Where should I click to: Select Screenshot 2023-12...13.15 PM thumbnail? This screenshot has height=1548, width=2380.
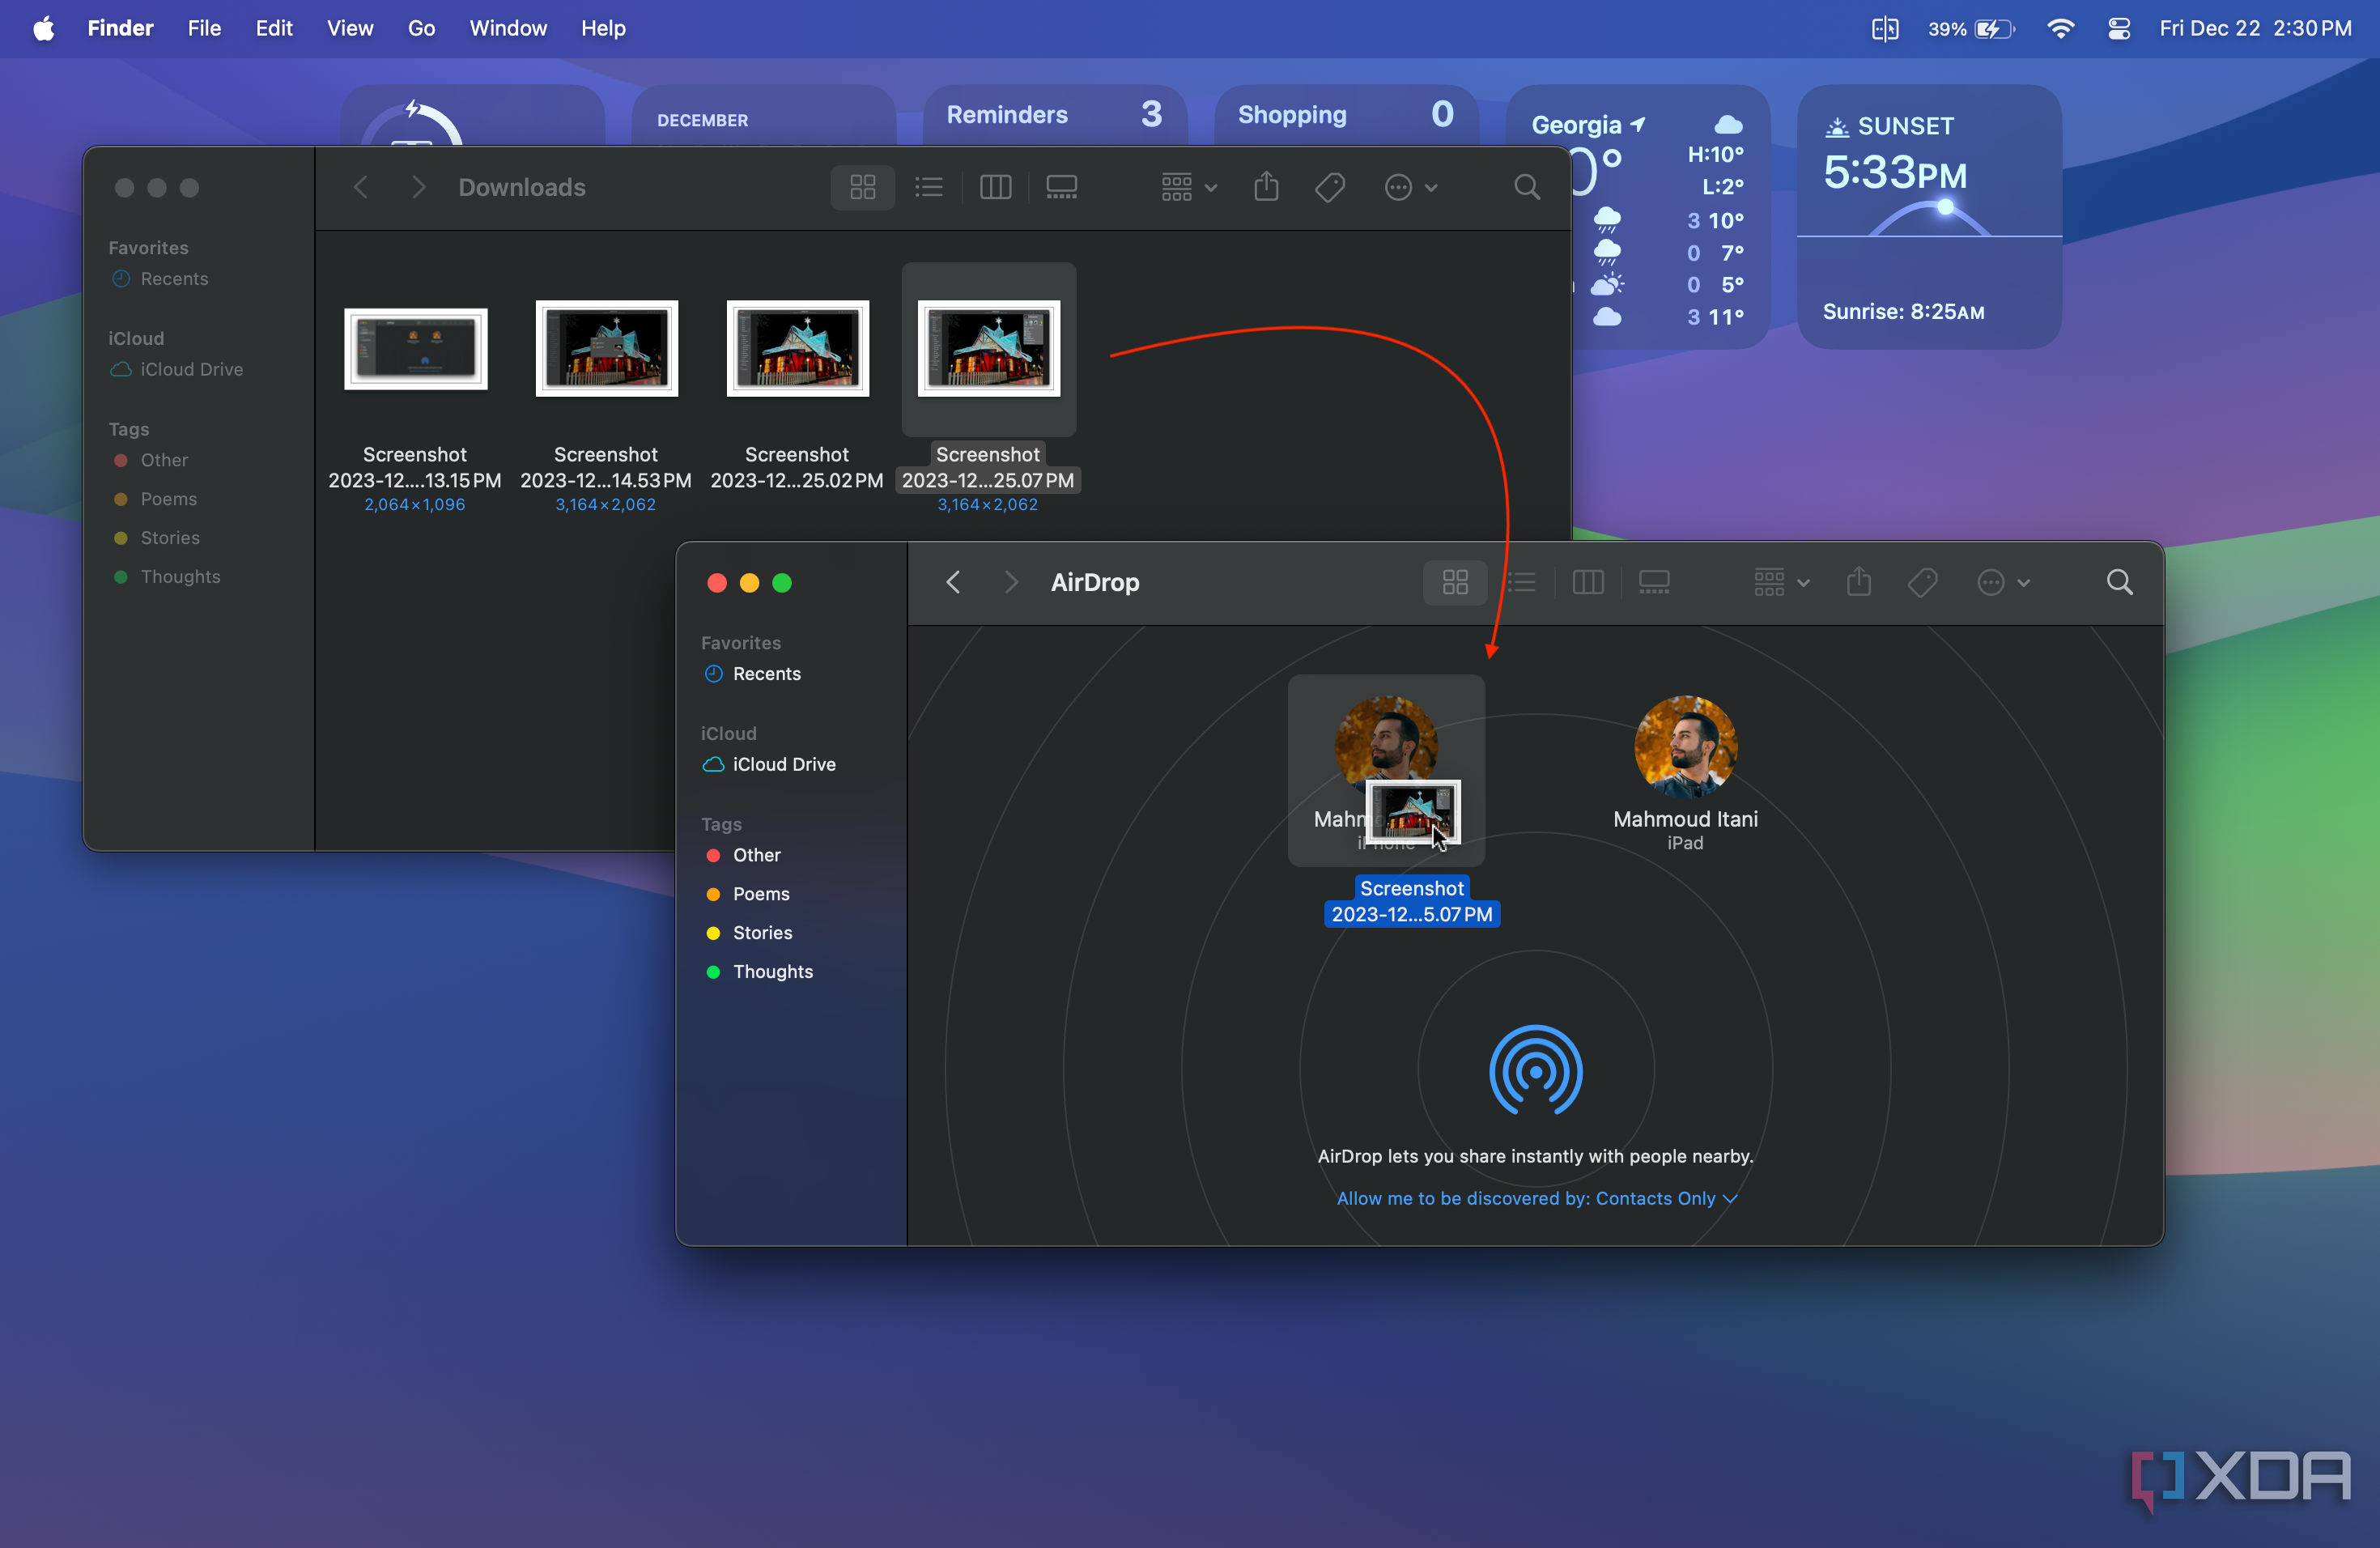pyautogui.click(x=415, y=349)
